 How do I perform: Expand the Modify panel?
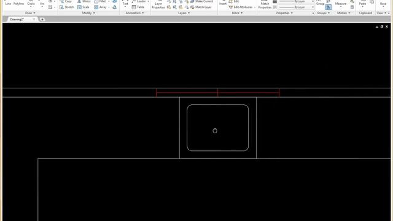point(88,13)
